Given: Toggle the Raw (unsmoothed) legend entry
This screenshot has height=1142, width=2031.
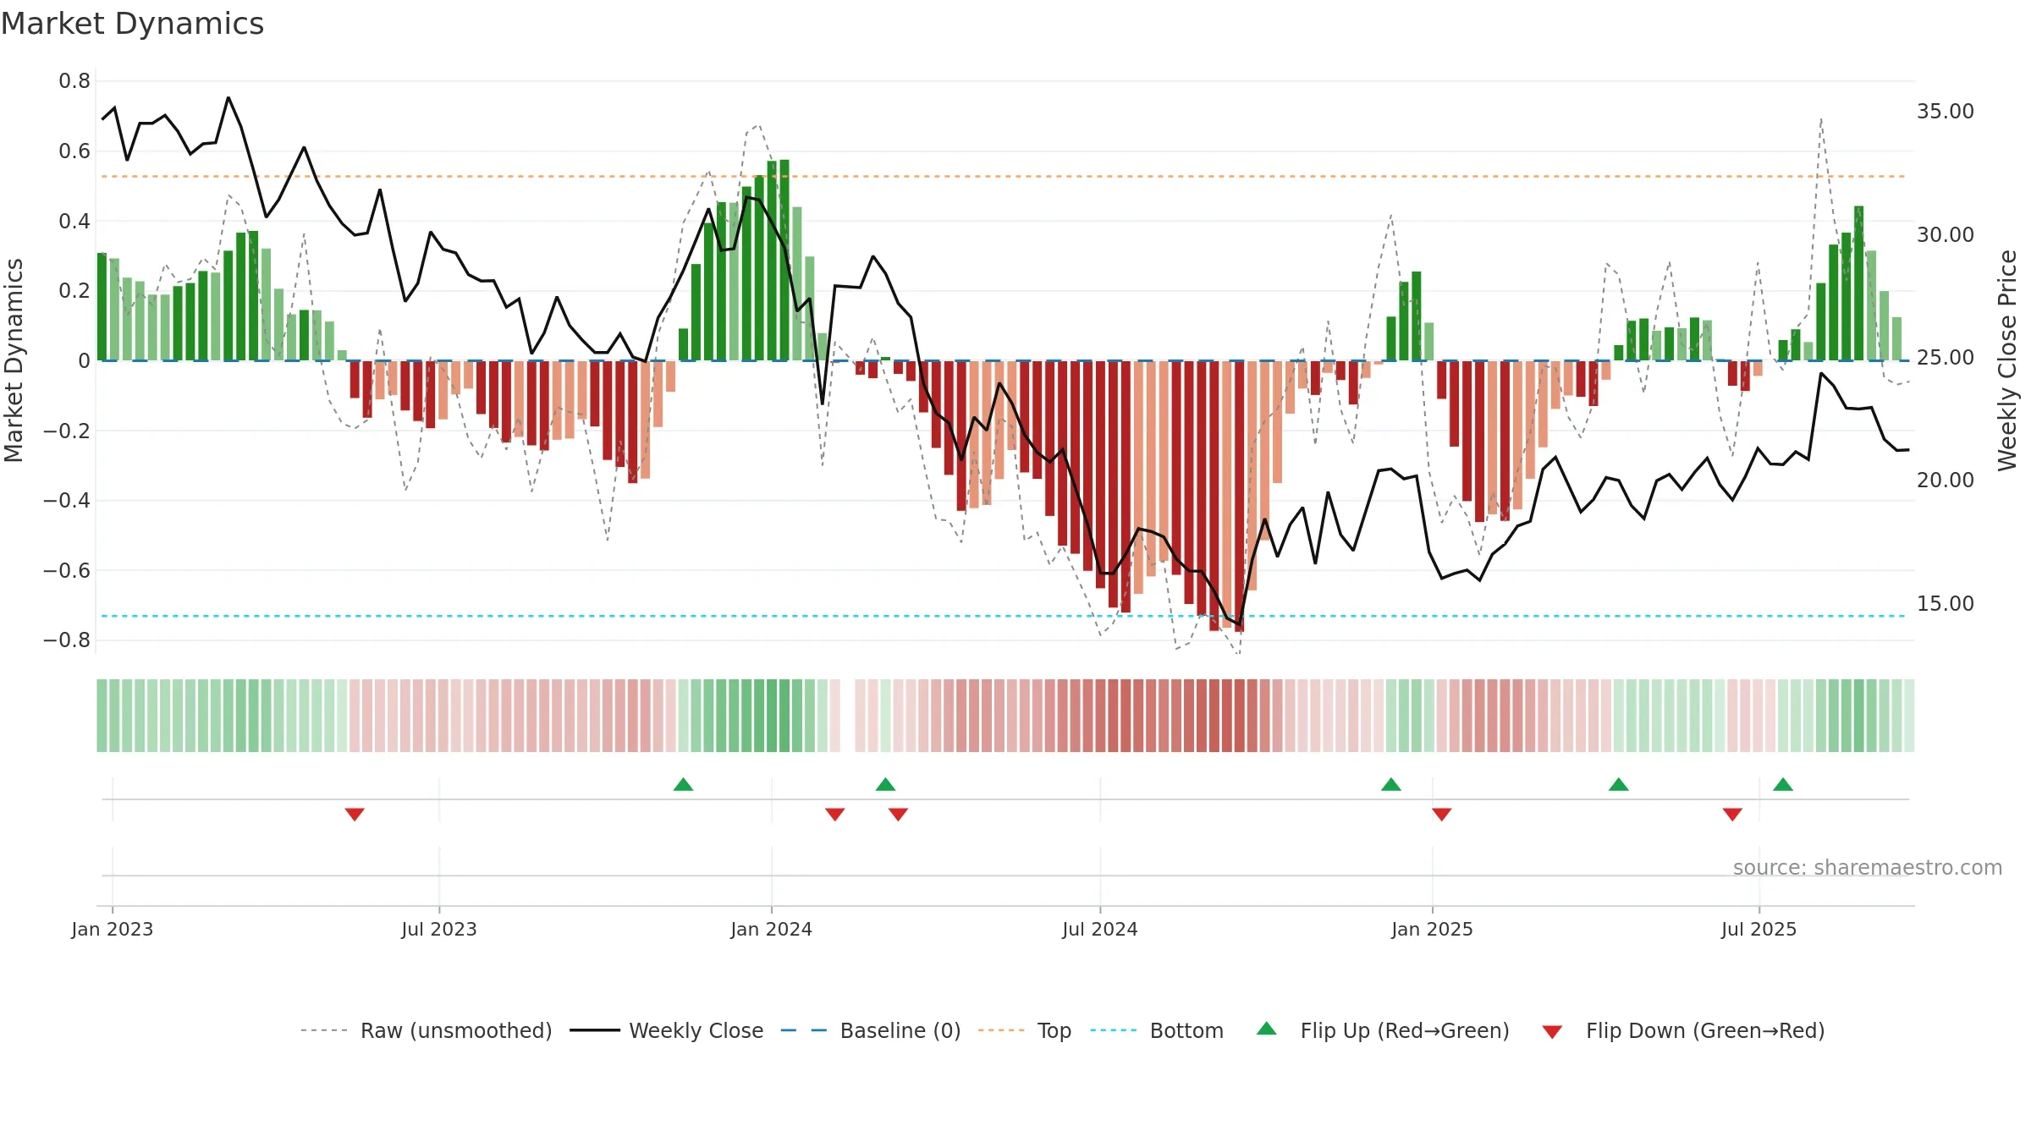Looking at the screenshot, I should [x=427, y=1030].
